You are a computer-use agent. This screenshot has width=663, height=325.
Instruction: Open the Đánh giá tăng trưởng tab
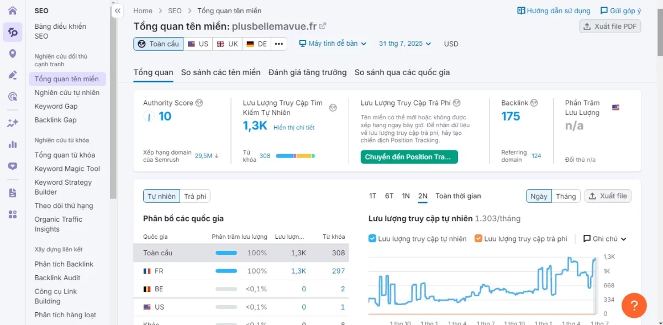(308, 72)
